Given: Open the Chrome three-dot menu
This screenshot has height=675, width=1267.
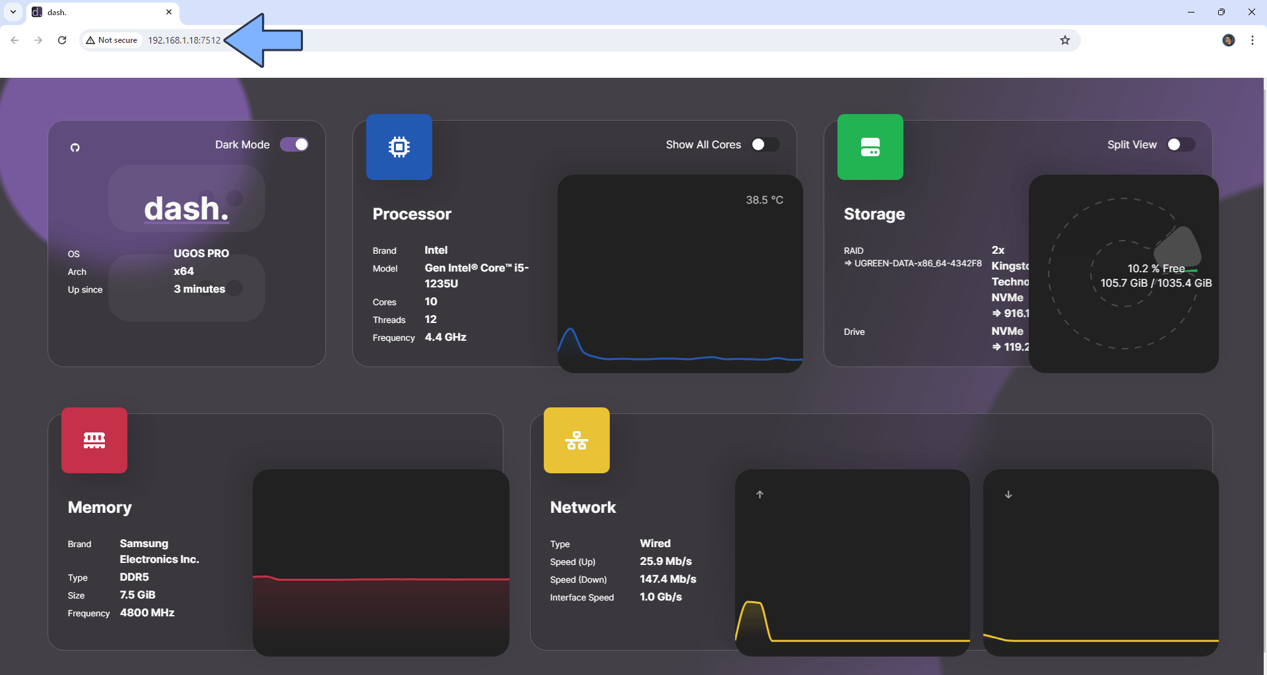Looking at the screenshot, I should click(1252, 40).
